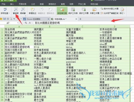The image size is (134, 102).
Task: Open the Name Box dropdown arrow
Action: click(18, 23)
